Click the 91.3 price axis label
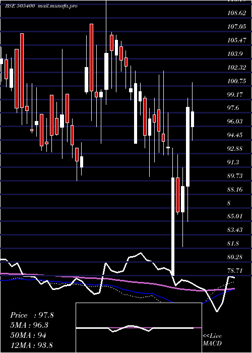Viewport: 252px width, 353px height. click(x=233, y=162)
